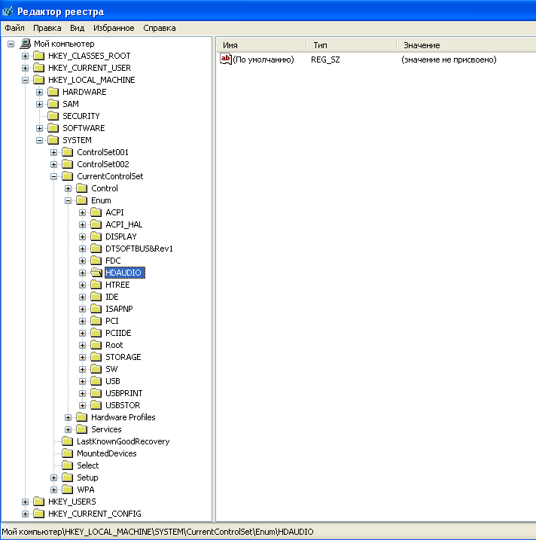Expand the USBSTOR key
Viewport: 536px width, 540px height.
pyautogui.click(x=82, y=406)
